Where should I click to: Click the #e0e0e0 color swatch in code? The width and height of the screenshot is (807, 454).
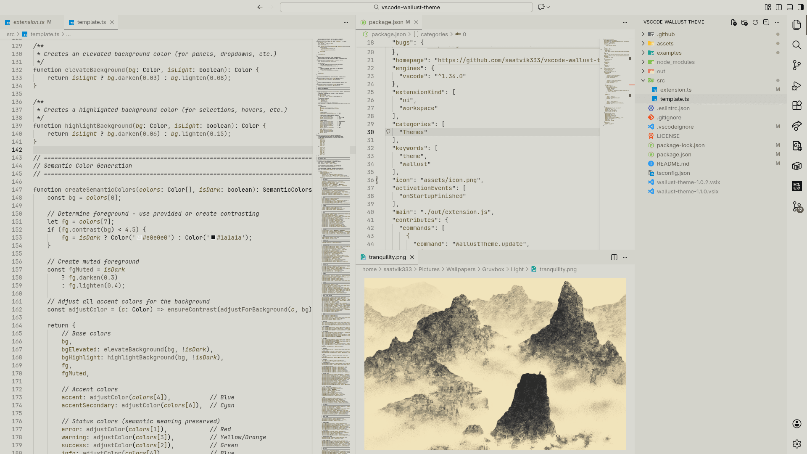pyautogui.click(x=138, y=238)
